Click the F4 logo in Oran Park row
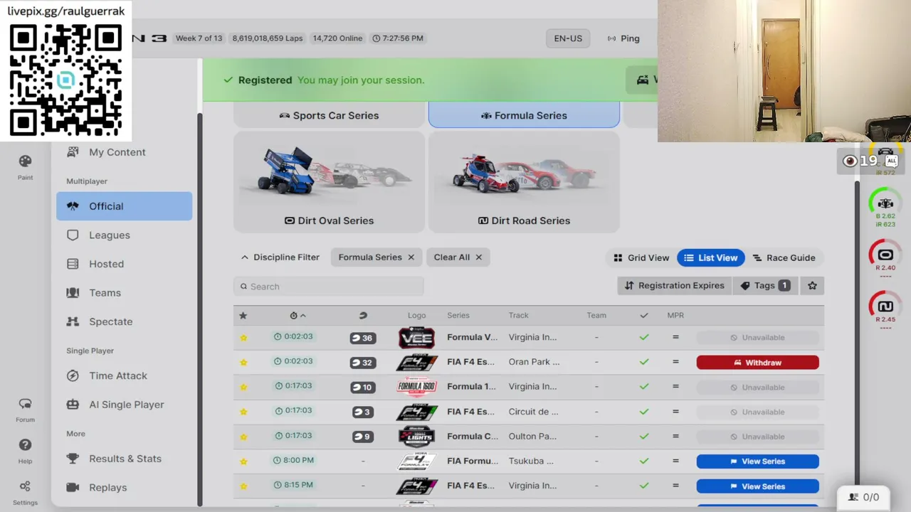 (x=416, y=363)
